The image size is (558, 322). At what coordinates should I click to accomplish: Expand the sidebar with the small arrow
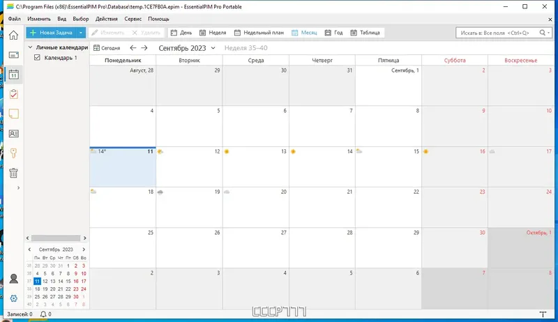[x=19, y=187]
